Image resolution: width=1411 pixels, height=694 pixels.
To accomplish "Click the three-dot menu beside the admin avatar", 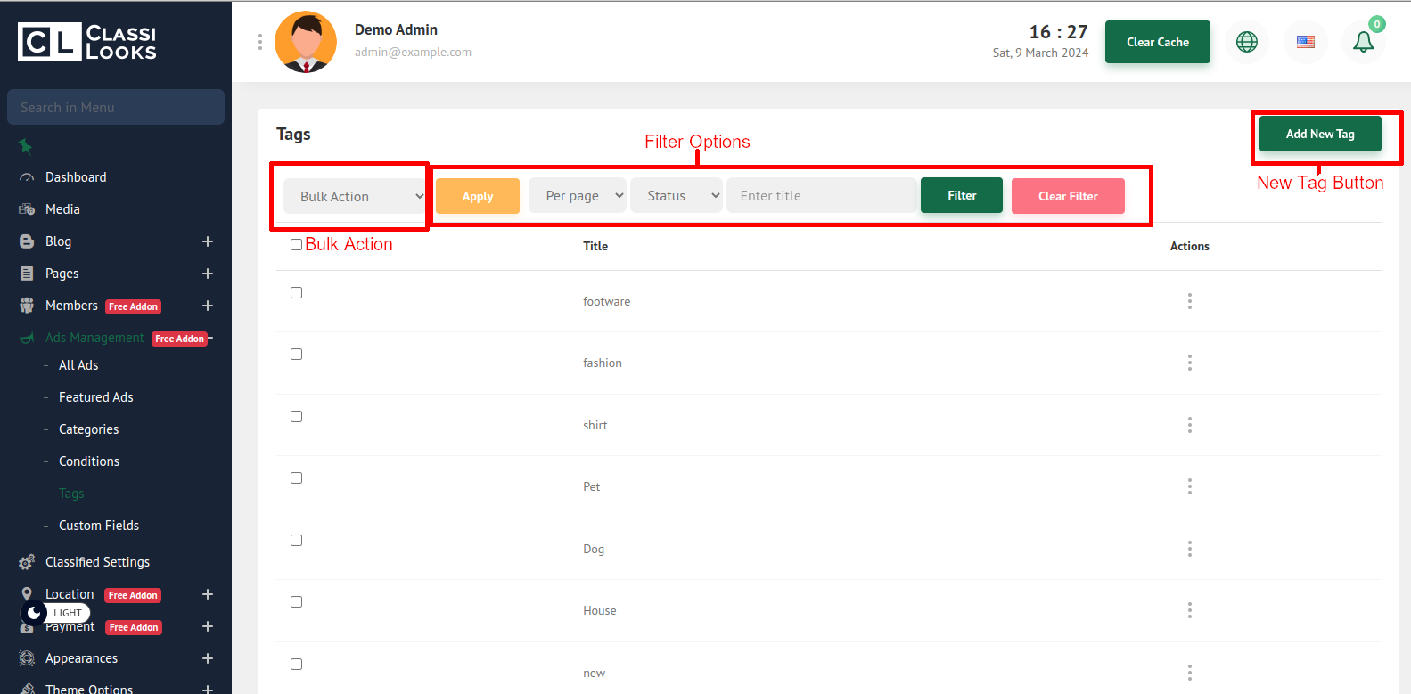I will 260,42.
